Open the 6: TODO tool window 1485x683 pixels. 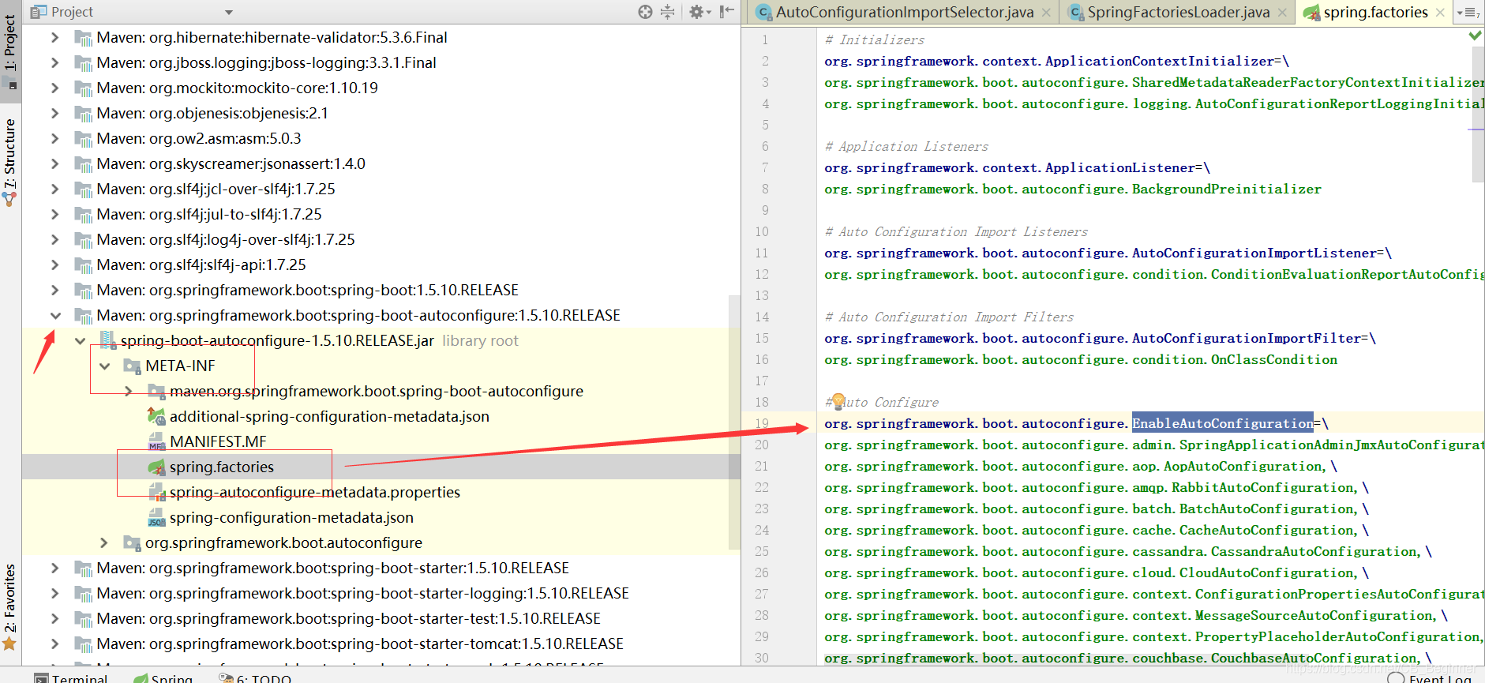(x=254, y=677)
